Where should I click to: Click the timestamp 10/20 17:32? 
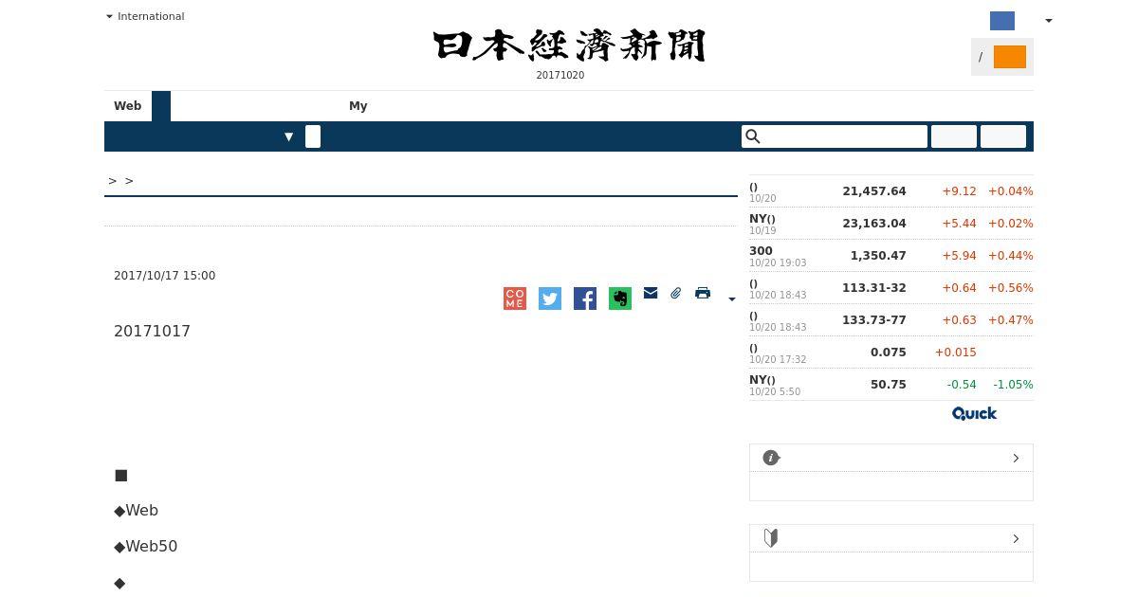pyautogui.click(x=778, y=359)
